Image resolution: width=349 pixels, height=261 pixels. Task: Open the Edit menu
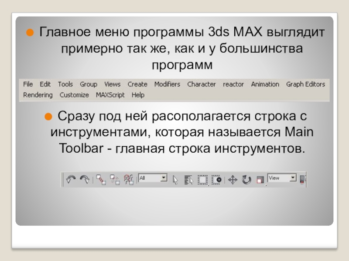click(45, 84)
